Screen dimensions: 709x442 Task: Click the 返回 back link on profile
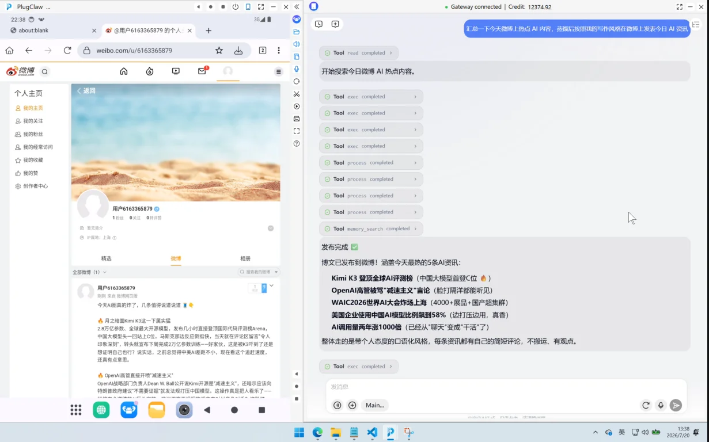point(86,91)
